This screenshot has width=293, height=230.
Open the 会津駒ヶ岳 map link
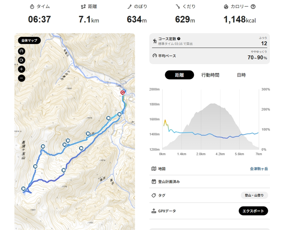point(259,169)
